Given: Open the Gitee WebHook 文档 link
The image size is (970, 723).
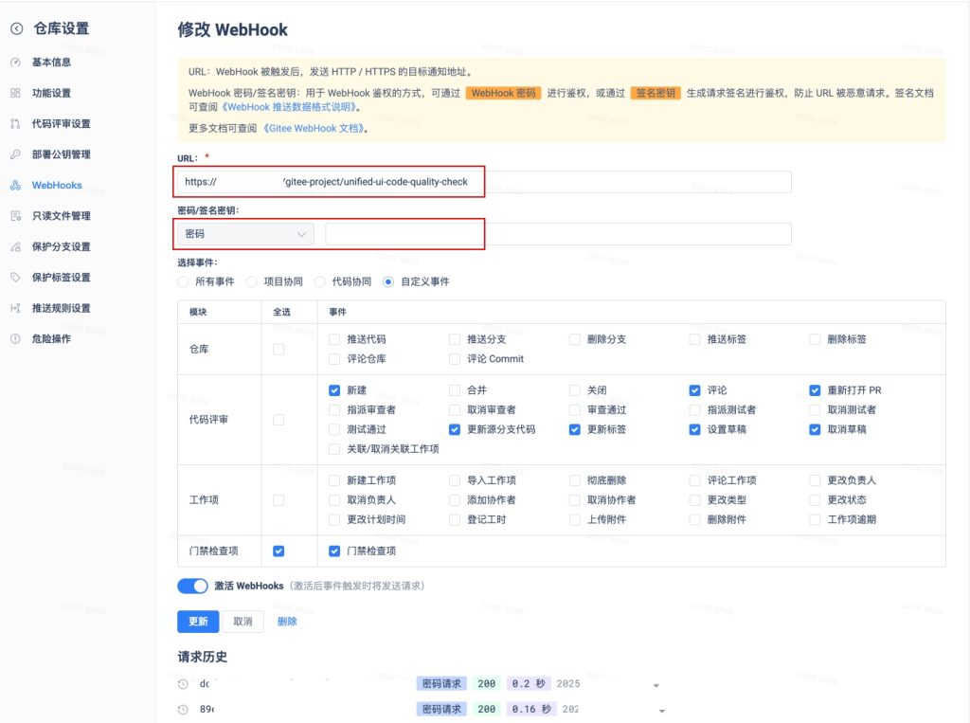Looking at the screenshot, I should click(315, 128).
